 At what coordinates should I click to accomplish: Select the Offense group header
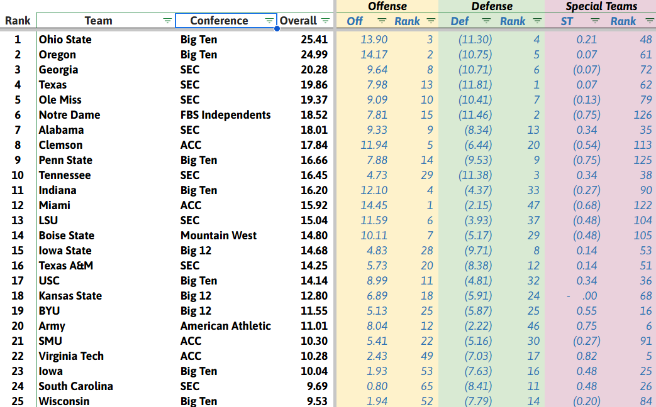387,6
